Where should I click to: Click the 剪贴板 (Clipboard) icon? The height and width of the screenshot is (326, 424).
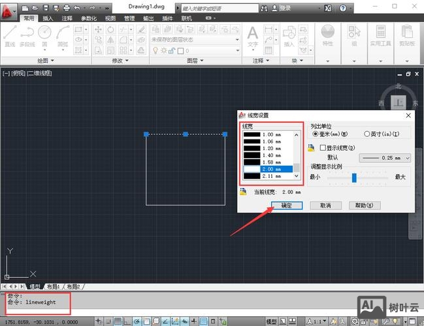coord(407,36)
